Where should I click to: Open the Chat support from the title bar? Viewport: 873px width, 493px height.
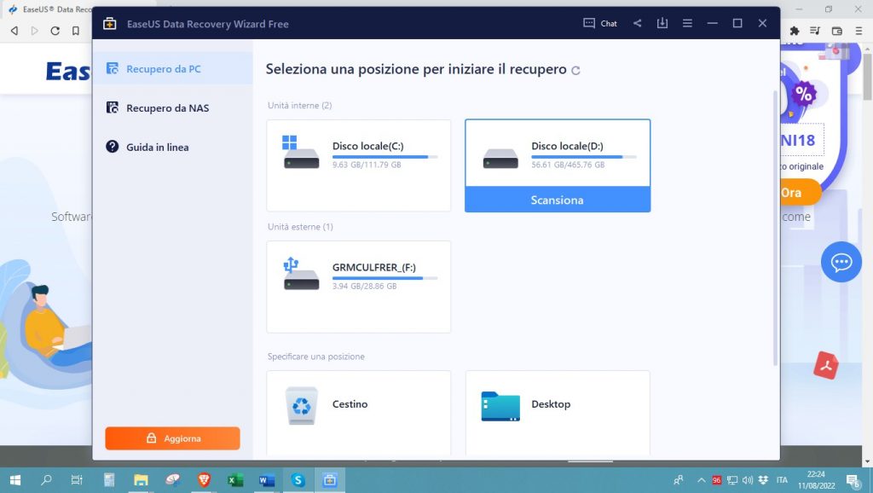click(x=600, y=23)
